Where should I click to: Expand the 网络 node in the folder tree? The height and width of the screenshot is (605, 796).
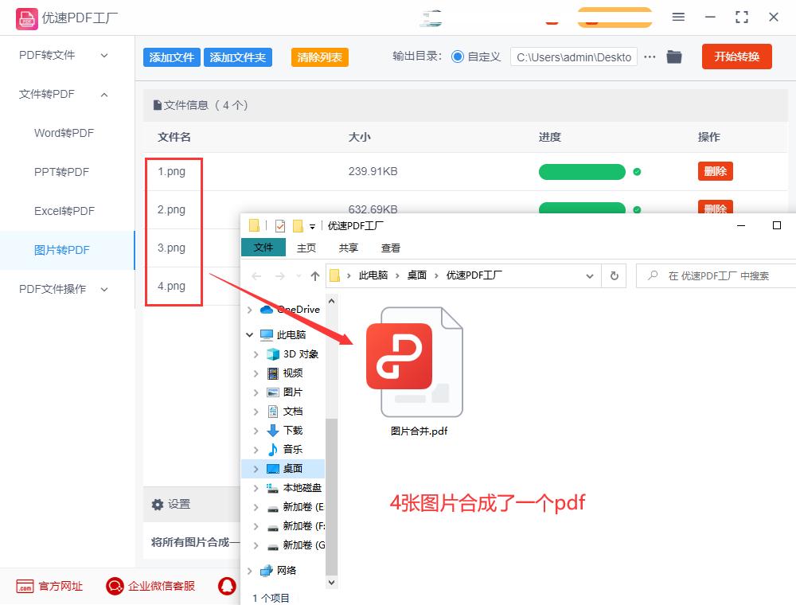coord(251,570)
